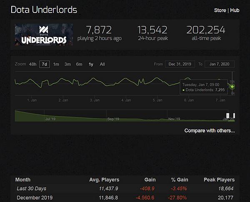Click the Dota Underlords page title
The height and width of the screenshot is (202, 250).
pyautogui.click(x=44, y=10)
